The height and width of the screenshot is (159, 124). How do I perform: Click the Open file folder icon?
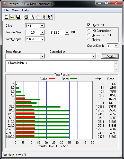pos(12,17)
